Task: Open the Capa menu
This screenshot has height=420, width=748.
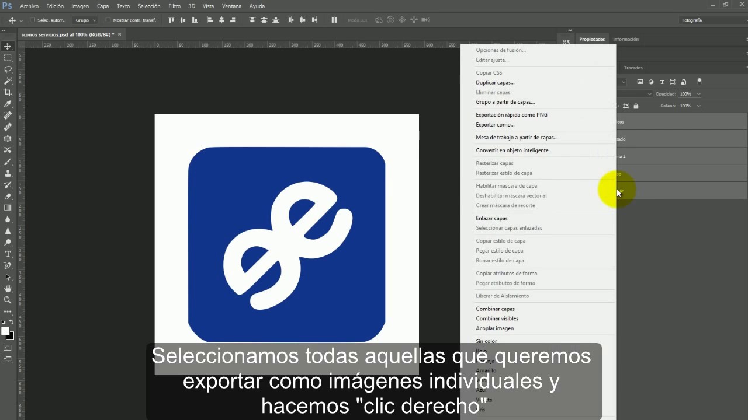Action: pos(103,6)
